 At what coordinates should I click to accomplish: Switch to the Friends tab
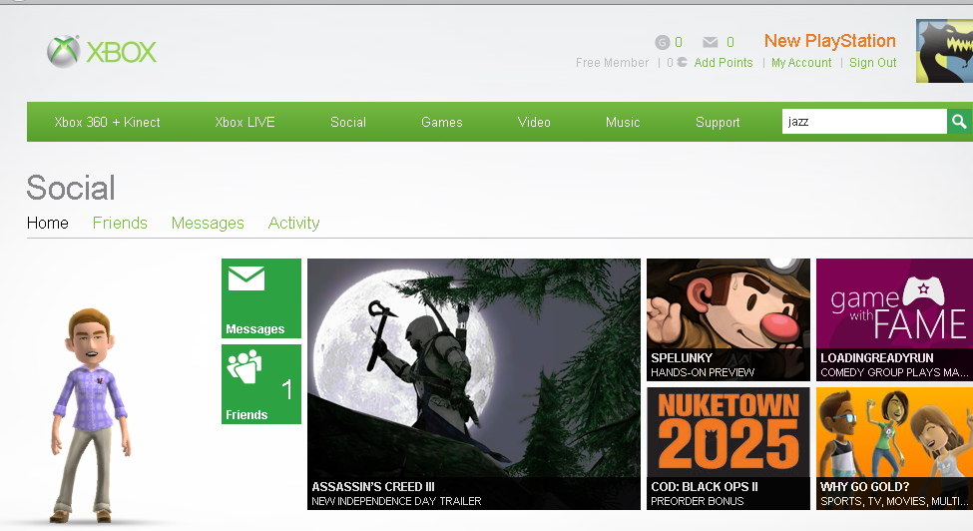tap(120, 223)
